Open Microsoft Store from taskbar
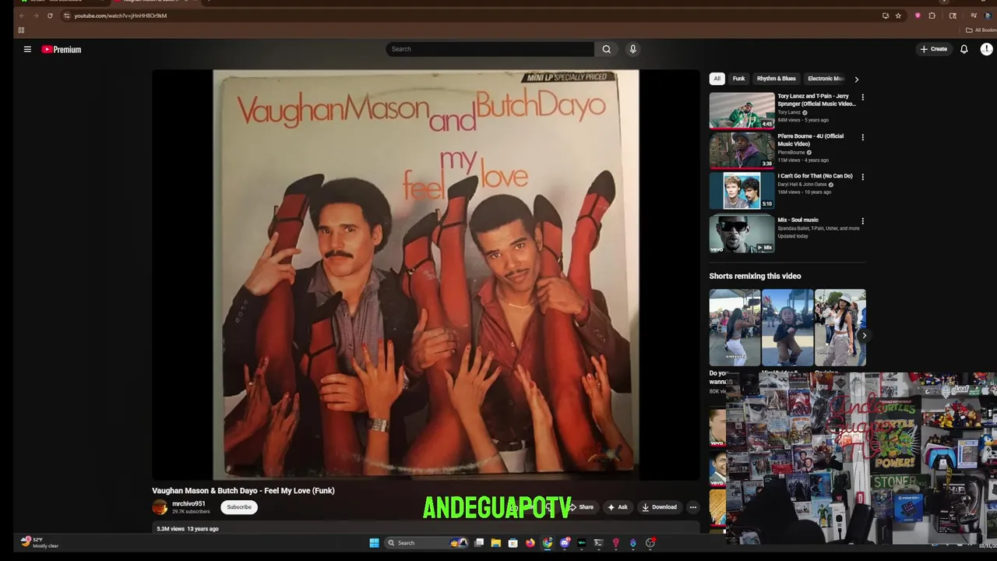The height and width of the screenshot is (561, 997). tap(513, 543)
